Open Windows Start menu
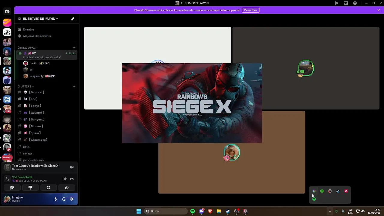384x216 pixels. [x=139, y=211]
